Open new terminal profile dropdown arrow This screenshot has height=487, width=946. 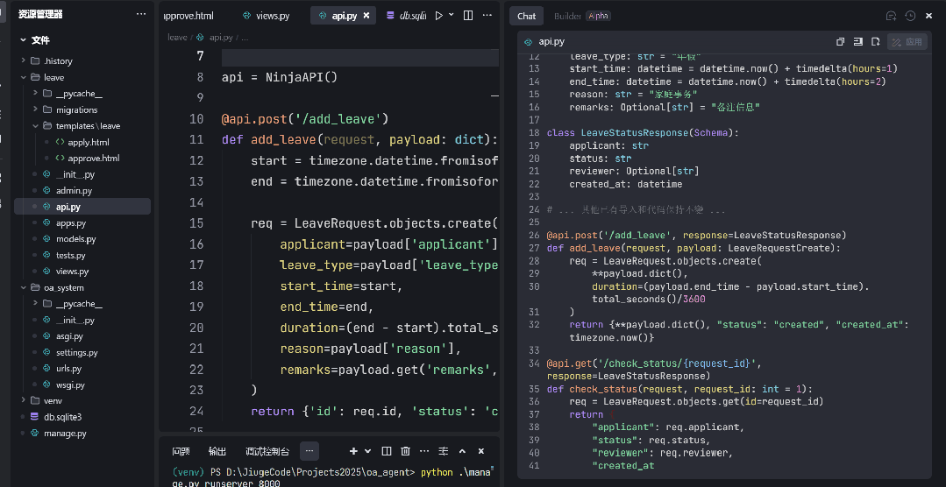(367, 451)
